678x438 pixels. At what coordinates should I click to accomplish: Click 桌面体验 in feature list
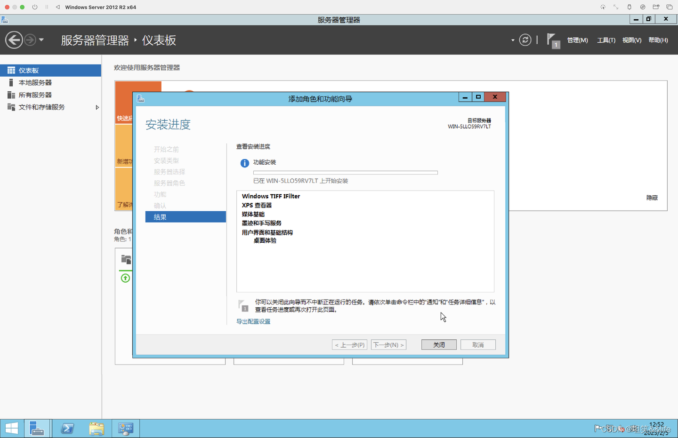(265, 240)
